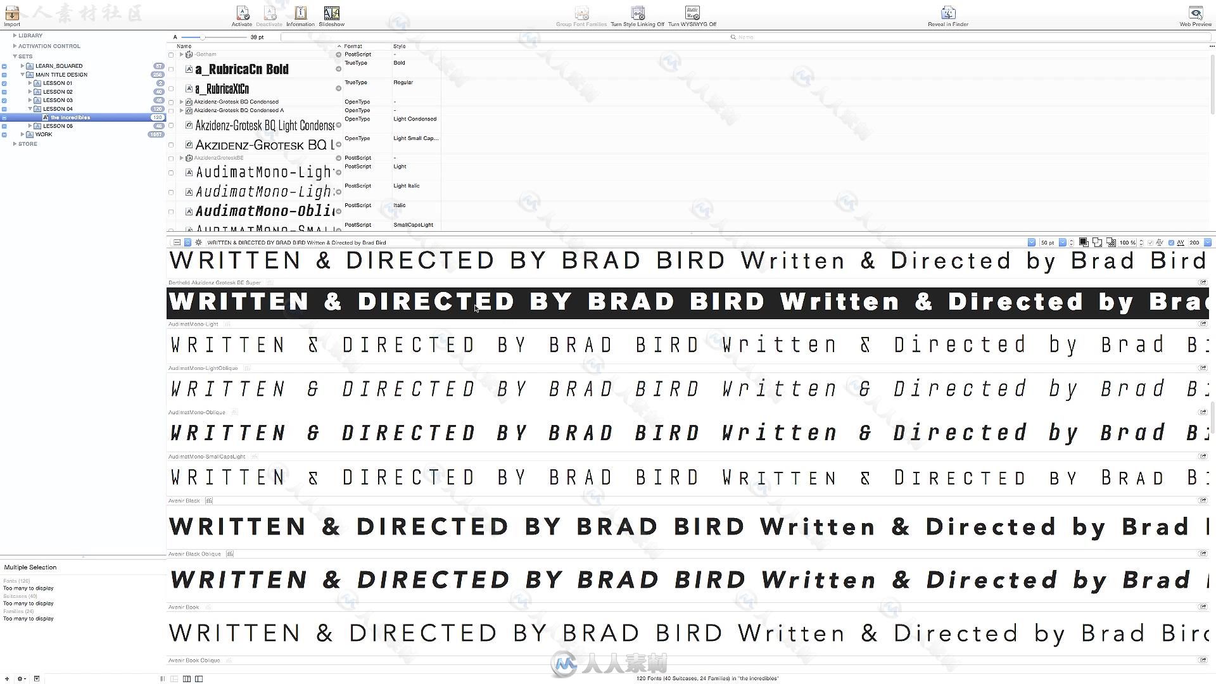Turn Style Linking Off

[x=637, y=16]
